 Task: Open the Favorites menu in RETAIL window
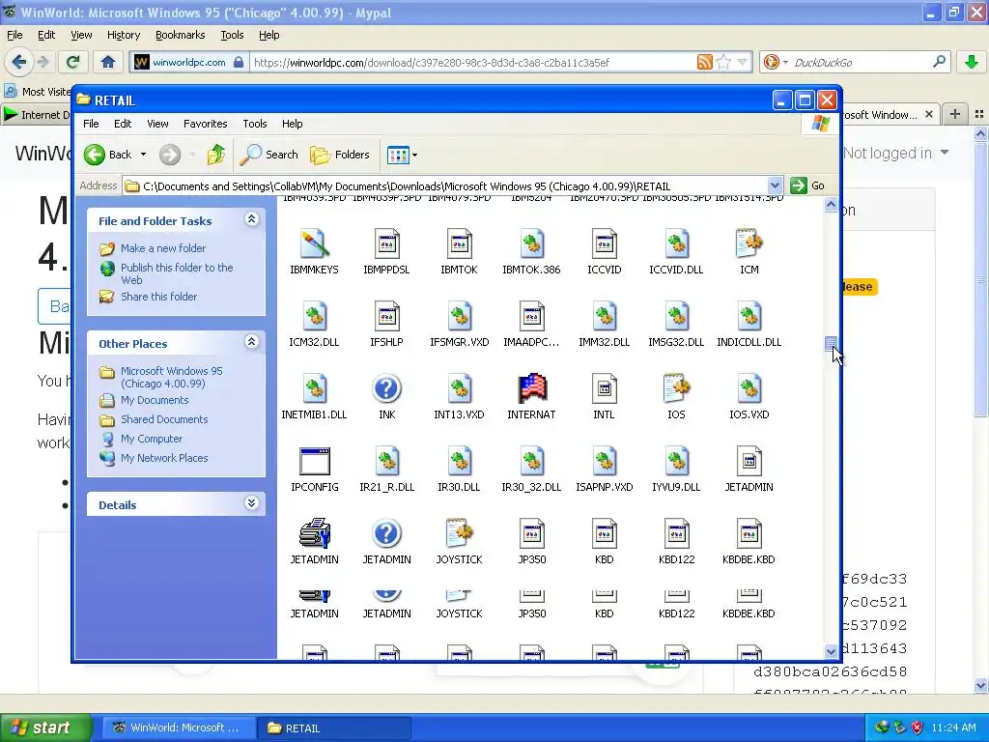[x=205, y=124]
